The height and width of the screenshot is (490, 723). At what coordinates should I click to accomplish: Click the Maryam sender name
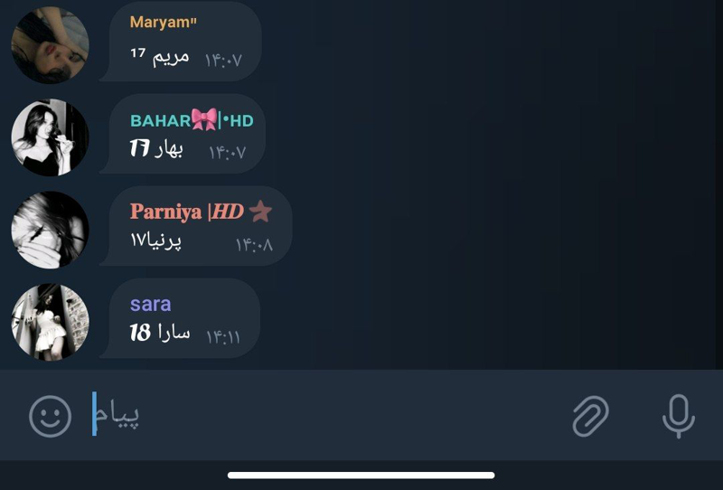tap(164, 22)
